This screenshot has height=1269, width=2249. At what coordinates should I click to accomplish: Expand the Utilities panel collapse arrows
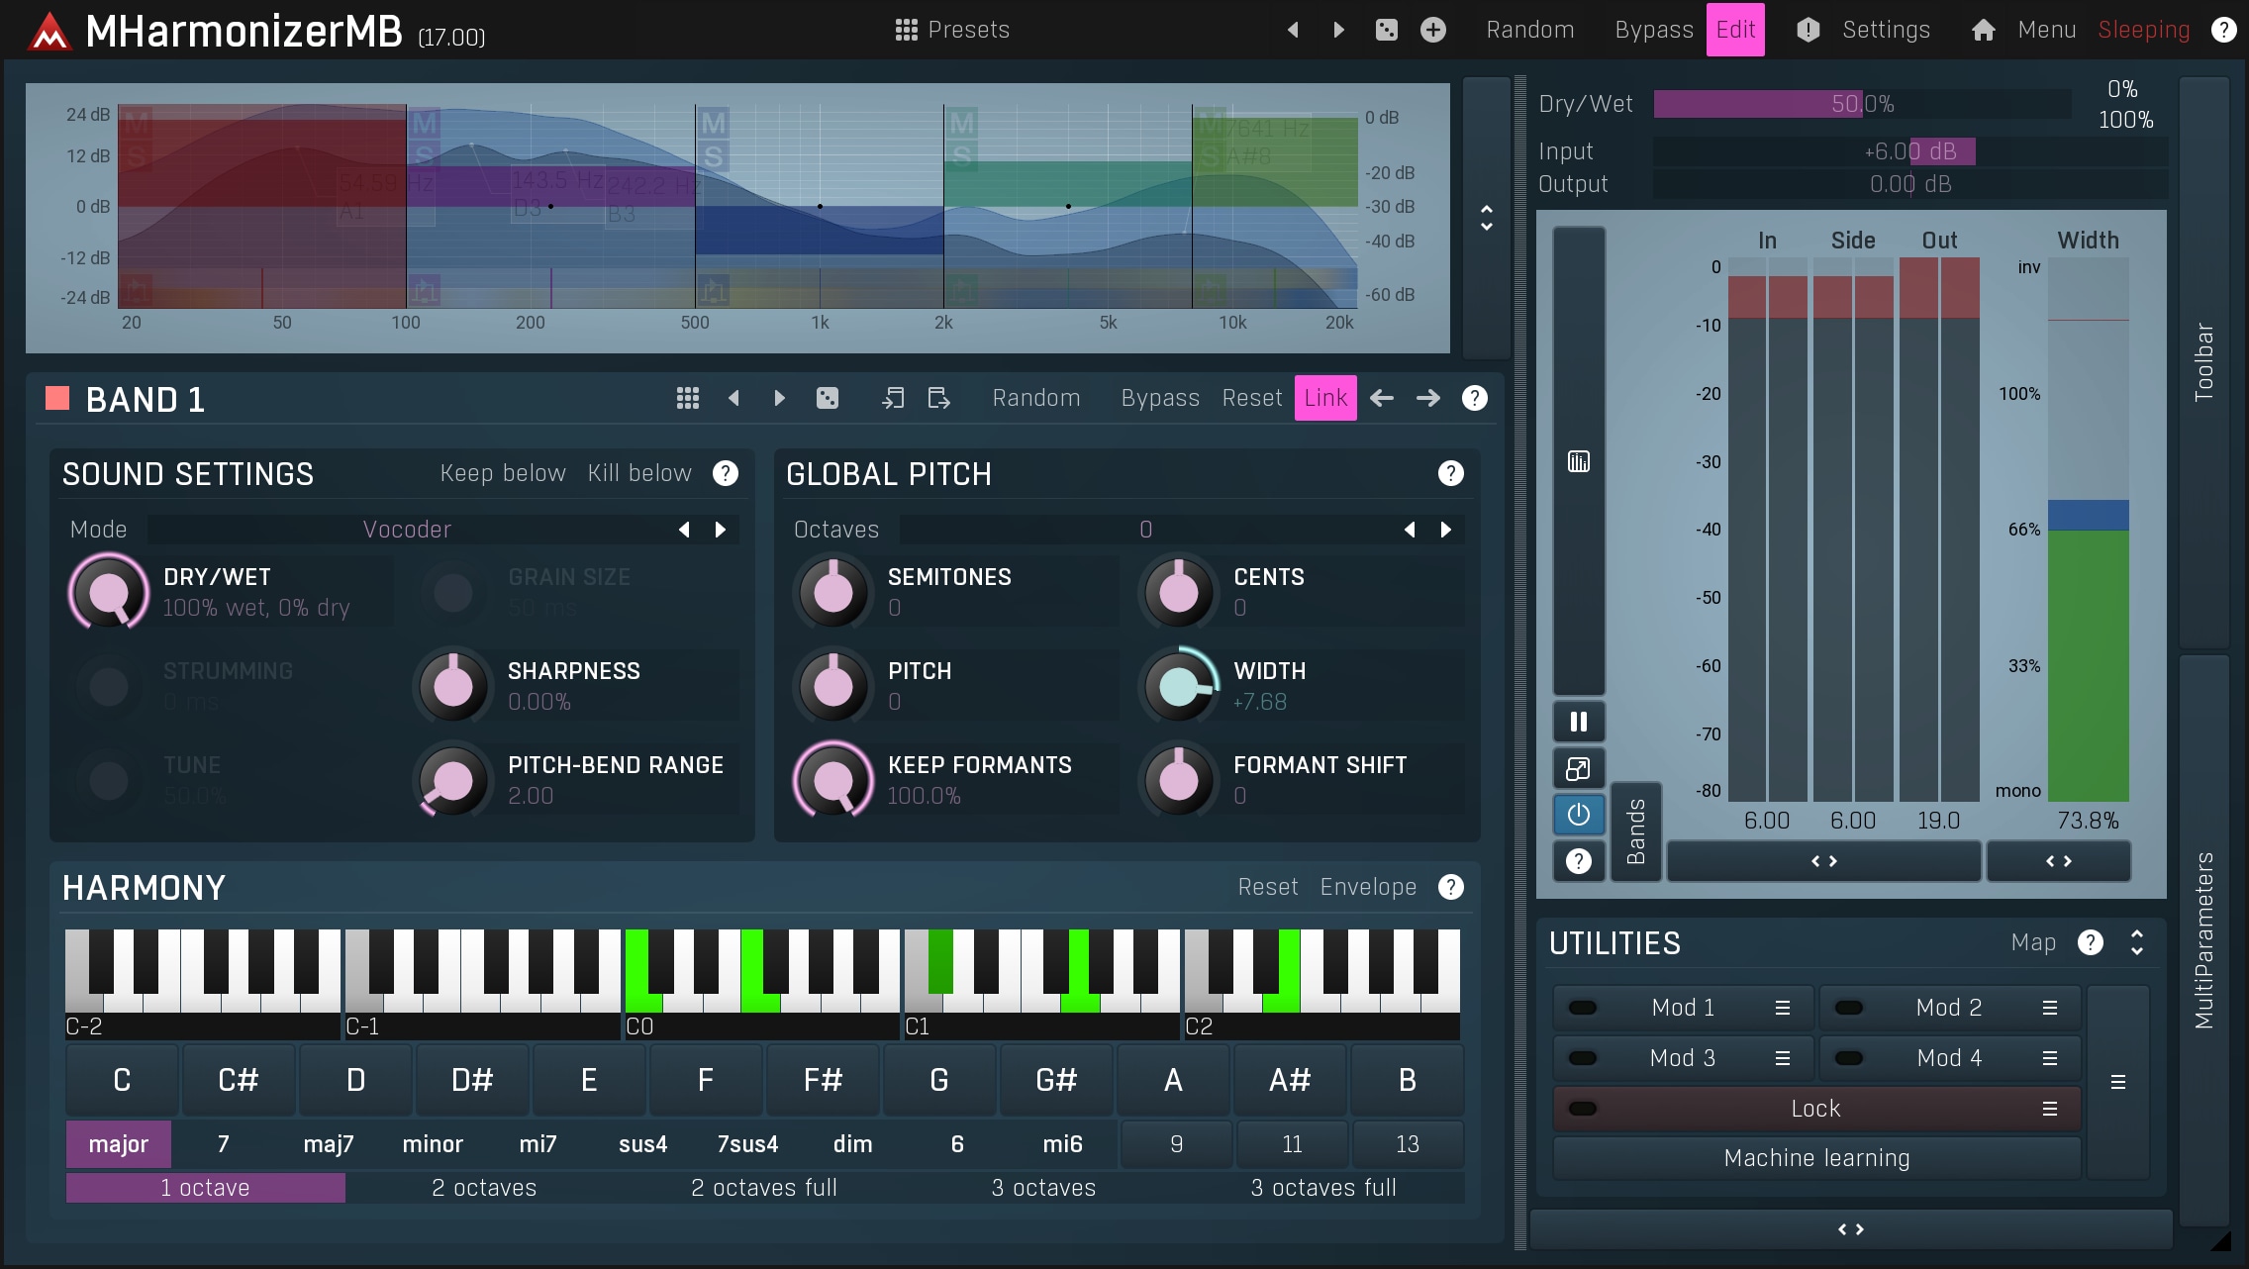pos(2136,942)
